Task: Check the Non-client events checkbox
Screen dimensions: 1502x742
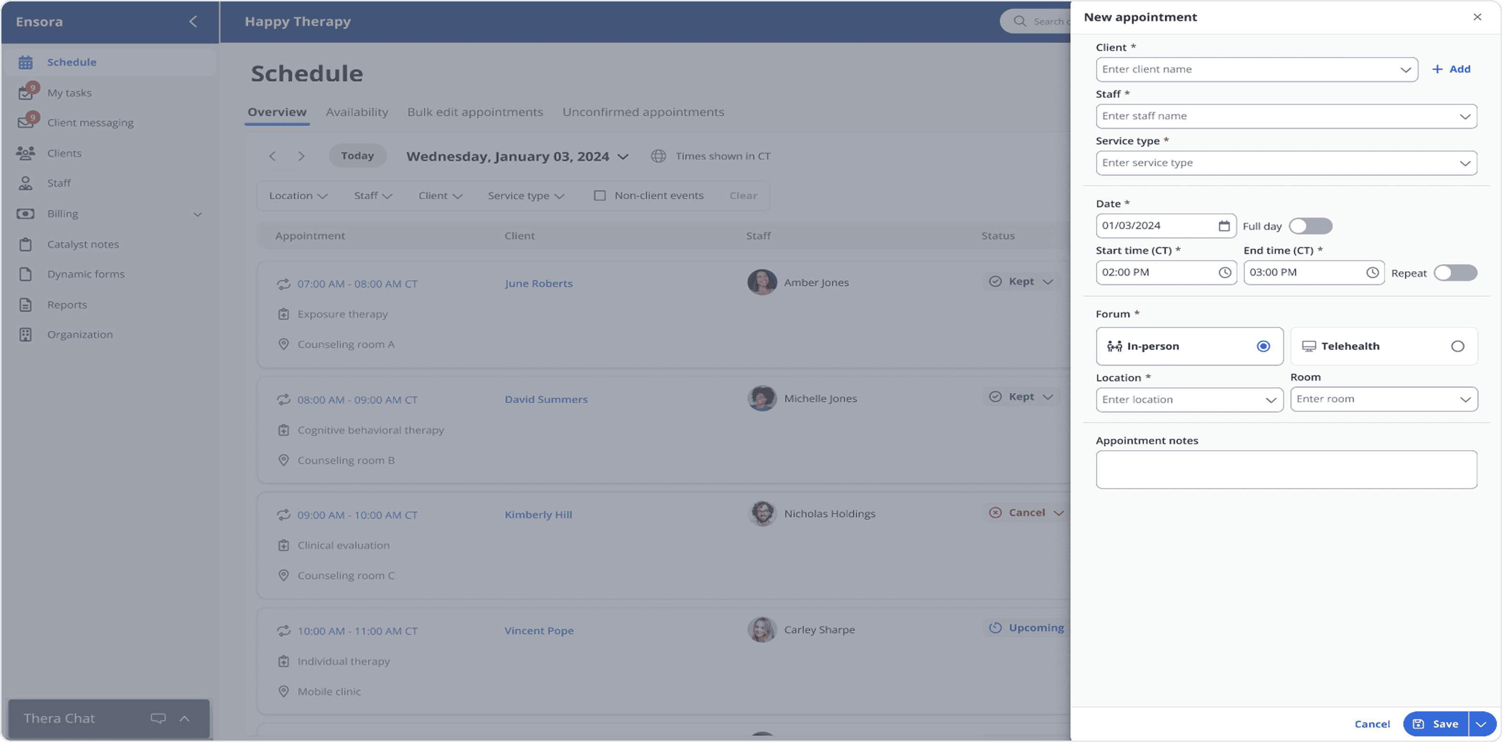Action: pos(600,195)
